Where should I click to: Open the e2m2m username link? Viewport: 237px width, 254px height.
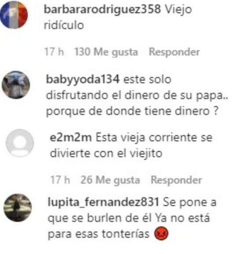click(x=71, y=137)
